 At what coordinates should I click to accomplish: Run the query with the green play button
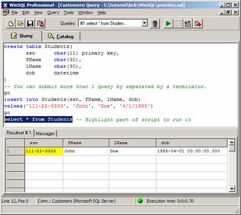point(168,23)
